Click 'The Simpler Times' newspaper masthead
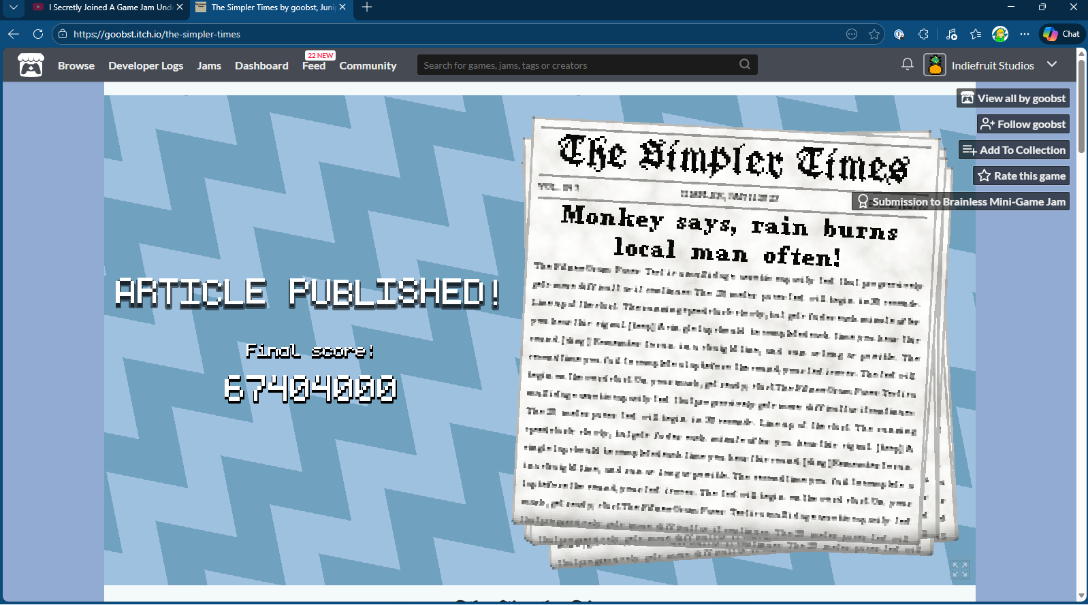Screen dimensions: 1088x605 [733, 158]
